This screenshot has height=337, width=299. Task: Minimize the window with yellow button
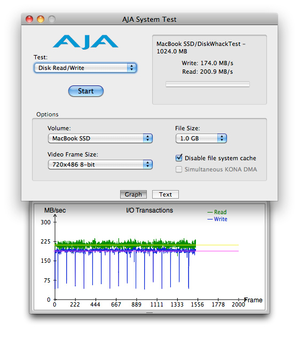click(x=41, y=19)
